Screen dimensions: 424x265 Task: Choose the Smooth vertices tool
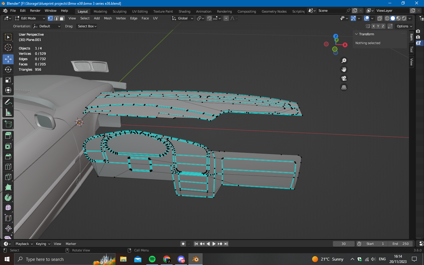8,208
